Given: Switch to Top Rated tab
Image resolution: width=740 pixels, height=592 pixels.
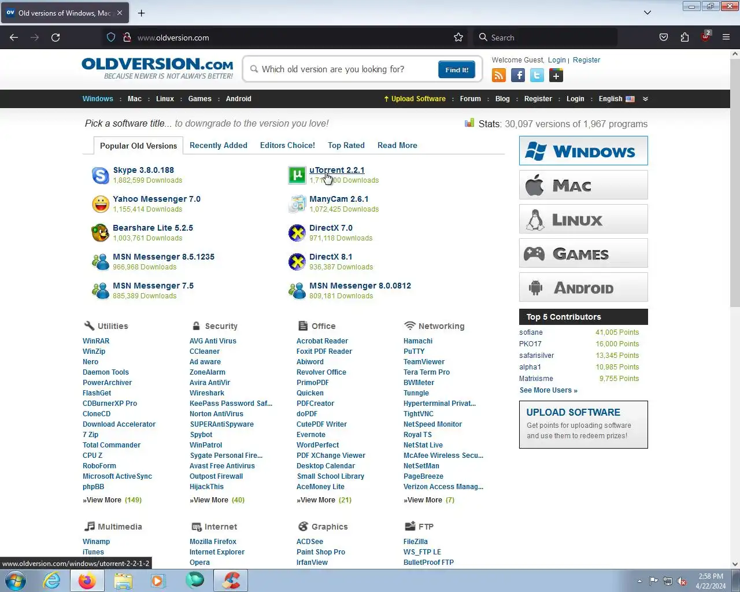Looking at the screenshot, I should [x=346, y=146].
